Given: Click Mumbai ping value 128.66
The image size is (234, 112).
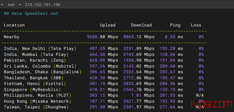Looking at the screenshot, I should click(168, 54).
